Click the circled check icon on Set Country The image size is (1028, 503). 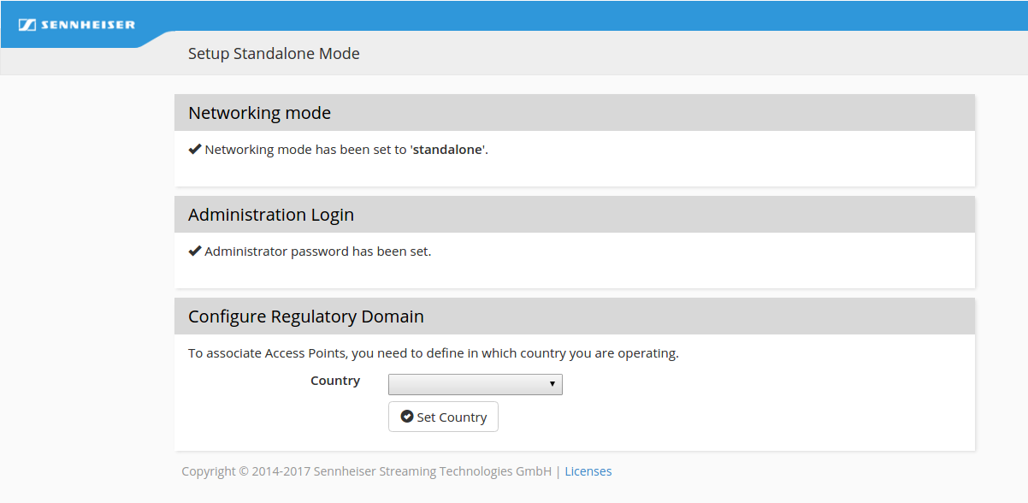(407, 417)
